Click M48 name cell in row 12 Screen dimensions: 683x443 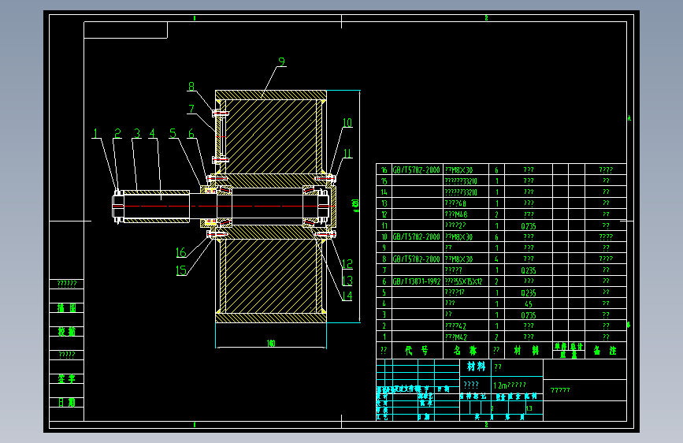click(x=456, y=214)
